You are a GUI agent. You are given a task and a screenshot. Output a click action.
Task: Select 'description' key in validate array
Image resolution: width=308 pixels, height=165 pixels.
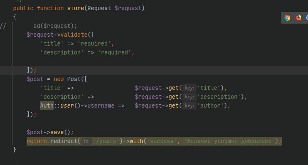62,53
